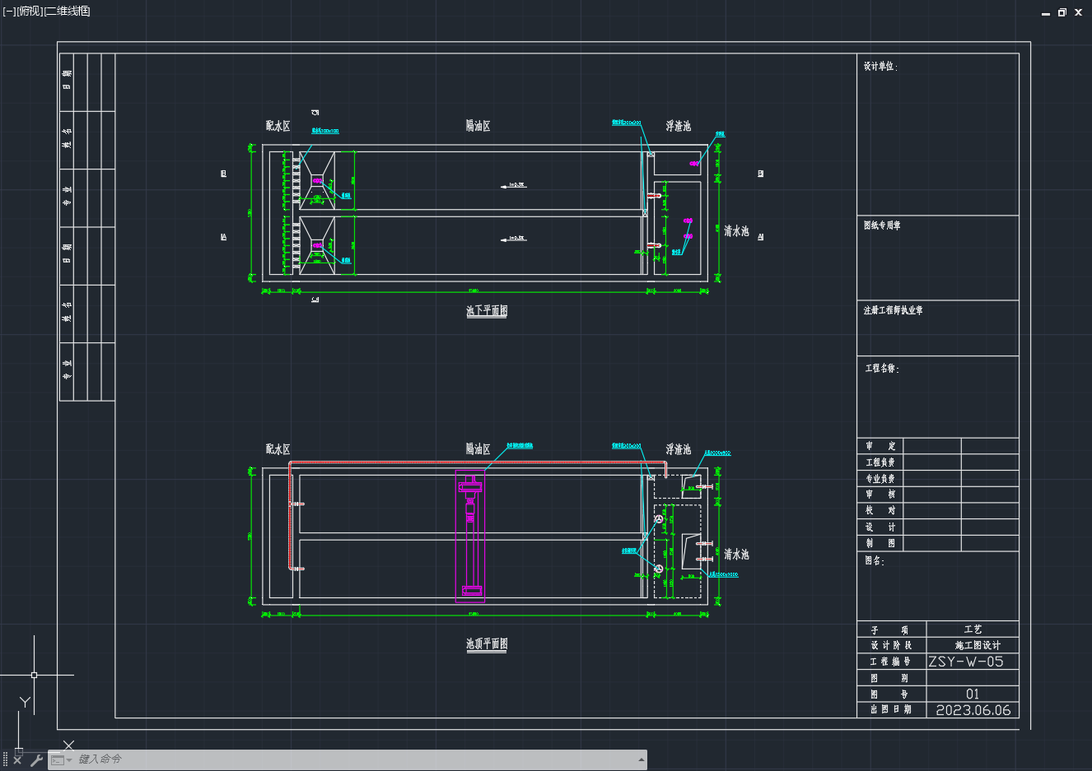The image size is (1092, 771).
Task: Select the 池下平面图 title text
Action: pos(487,310)
